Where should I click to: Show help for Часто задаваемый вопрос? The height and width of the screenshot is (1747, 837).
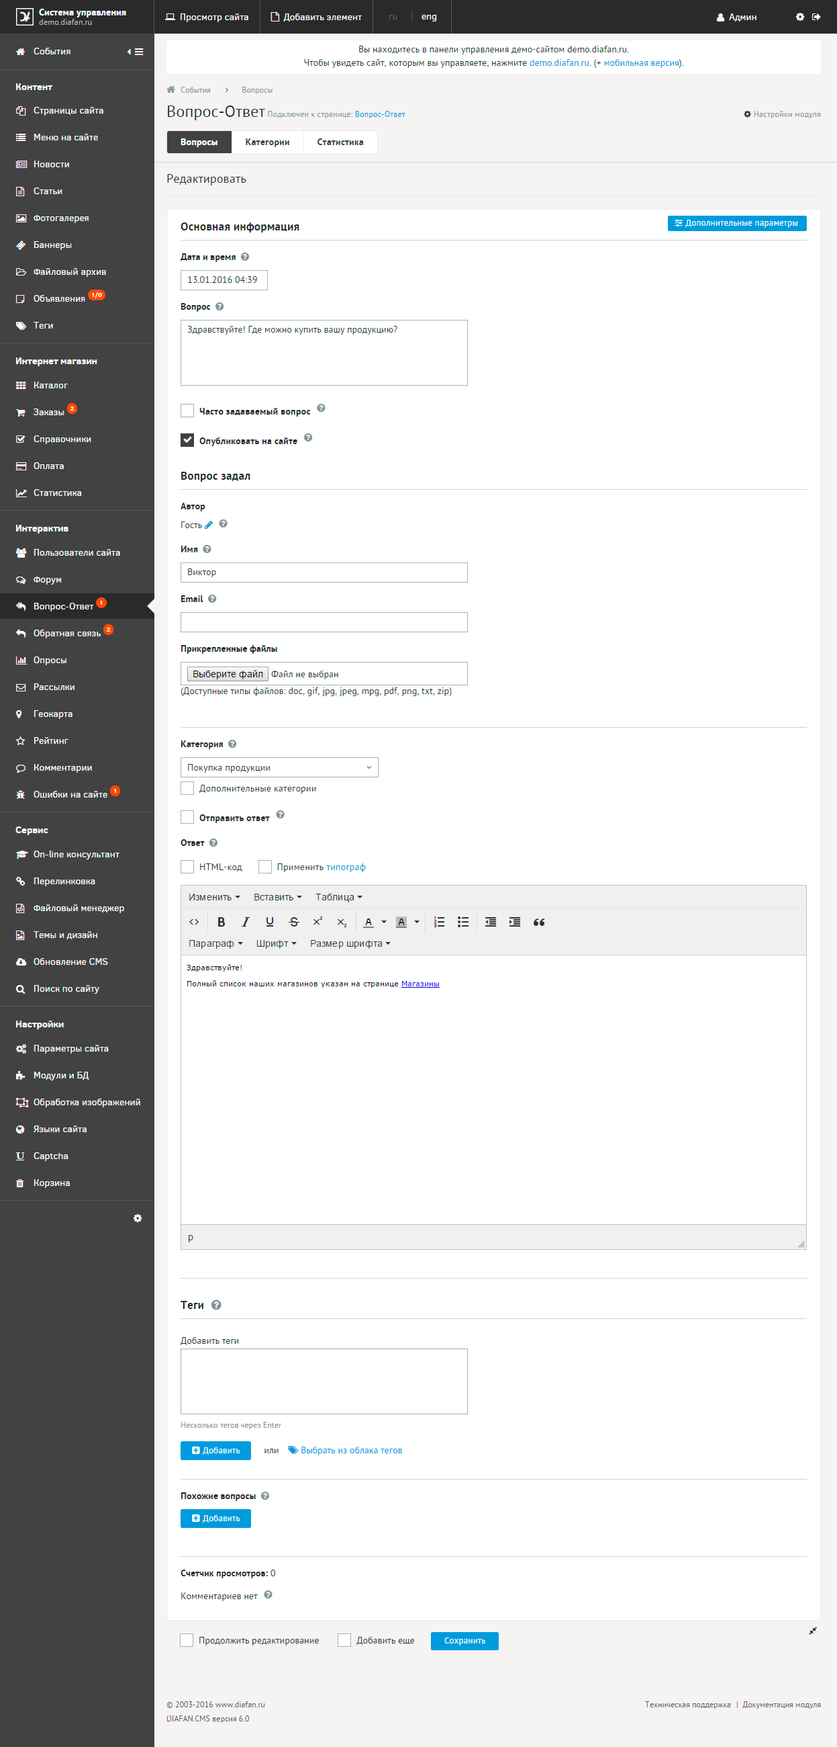(322, 409)
